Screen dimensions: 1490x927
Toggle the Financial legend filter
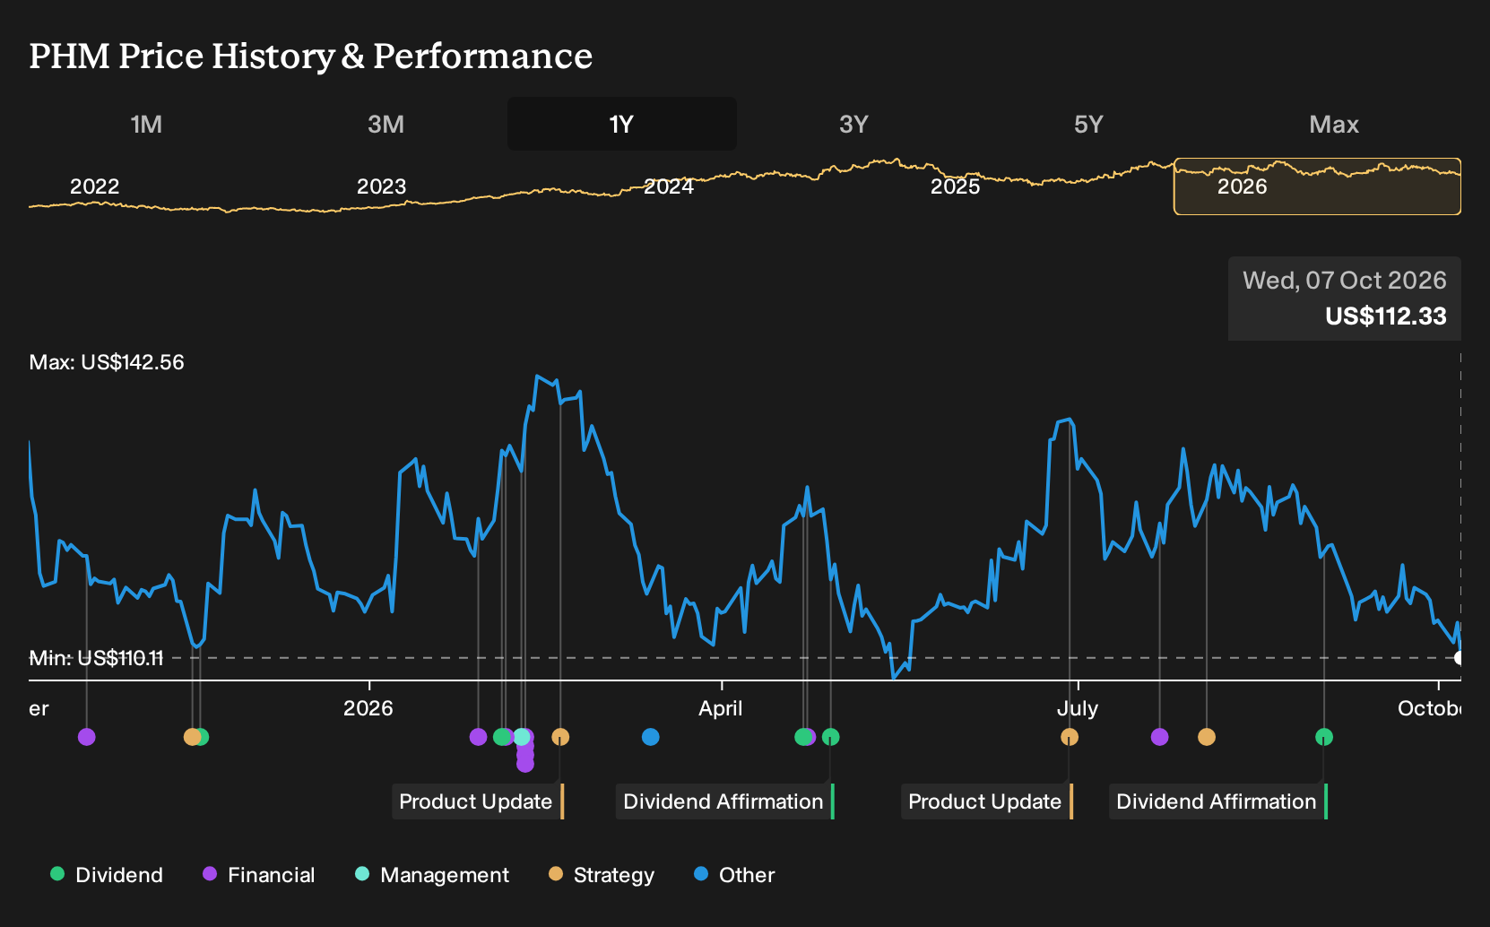[x=259, y=875]
